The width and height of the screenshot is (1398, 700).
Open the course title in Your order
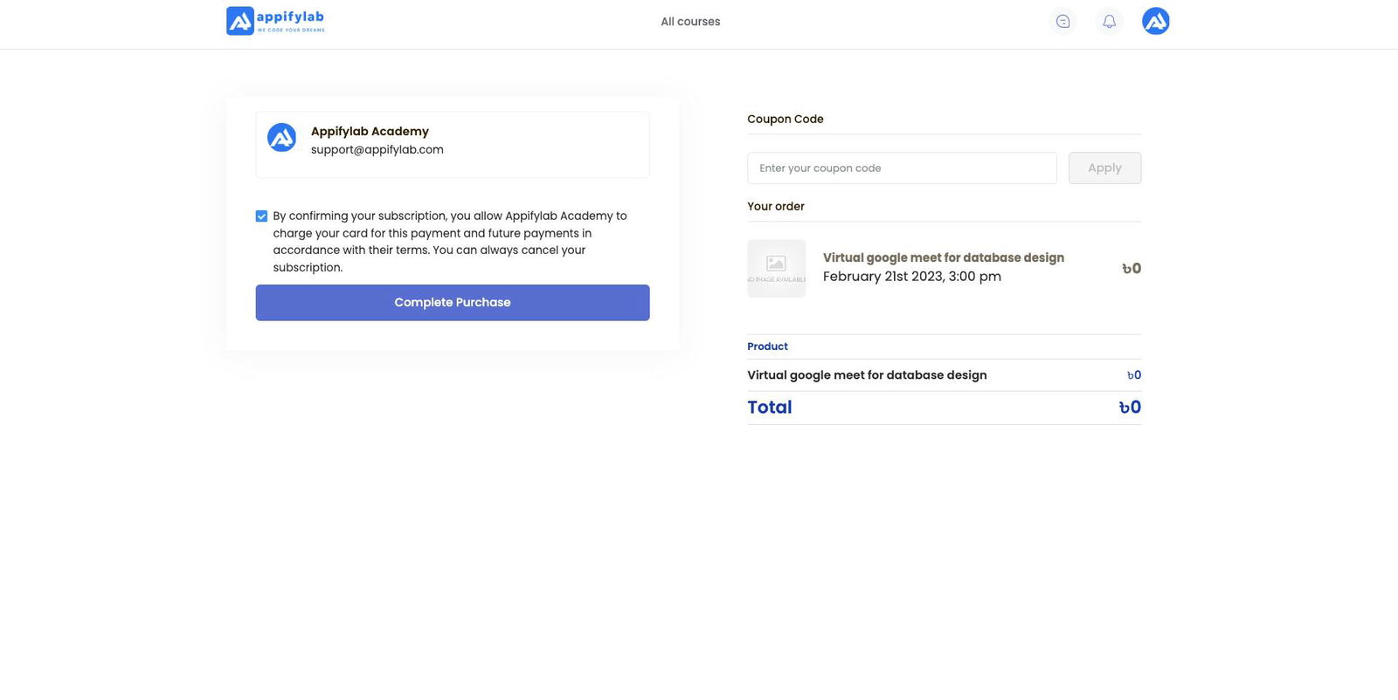(x=943, y=257)
